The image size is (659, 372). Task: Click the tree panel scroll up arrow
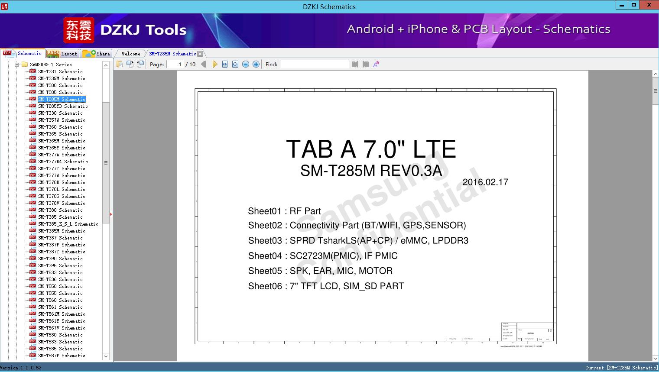point(106,65)
